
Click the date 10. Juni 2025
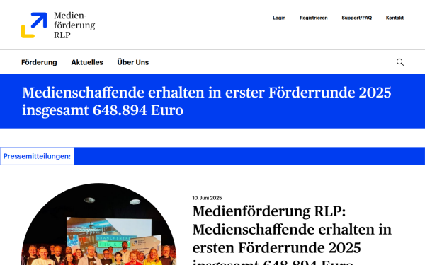[x=207, y=198]
